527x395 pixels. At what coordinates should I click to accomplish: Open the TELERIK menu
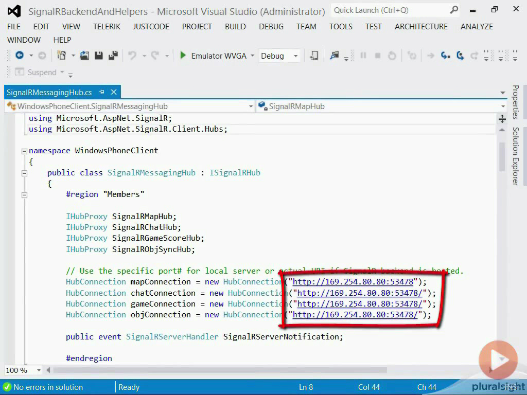coord(107,27)
